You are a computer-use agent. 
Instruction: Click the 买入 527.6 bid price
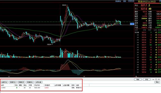click(144, 9)
